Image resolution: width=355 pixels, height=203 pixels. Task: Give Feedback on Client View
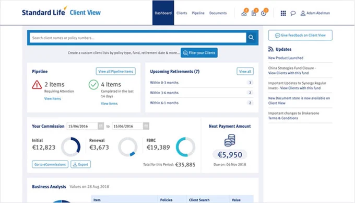[300, 35]
